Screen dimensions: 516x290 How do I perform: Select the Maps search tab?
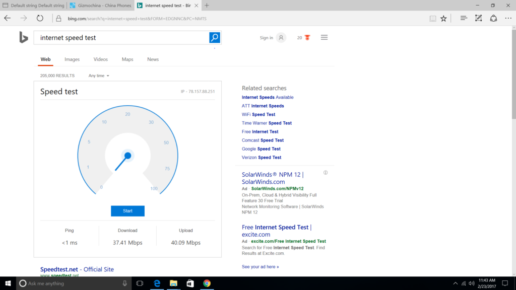pos(127,59)
